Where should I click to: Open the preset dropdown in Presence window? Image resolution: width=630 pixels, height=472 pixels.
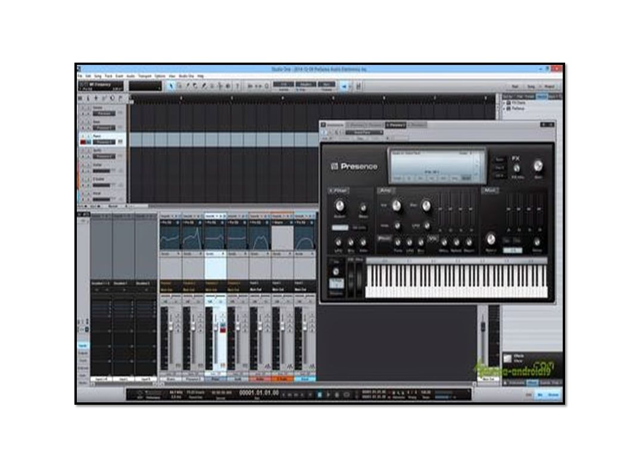[364, 132]
